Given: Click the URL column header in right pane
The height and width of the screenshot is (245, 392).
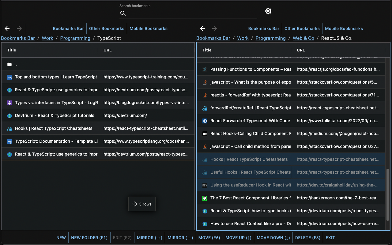Looking at the screenshot, I should point(338,50).
